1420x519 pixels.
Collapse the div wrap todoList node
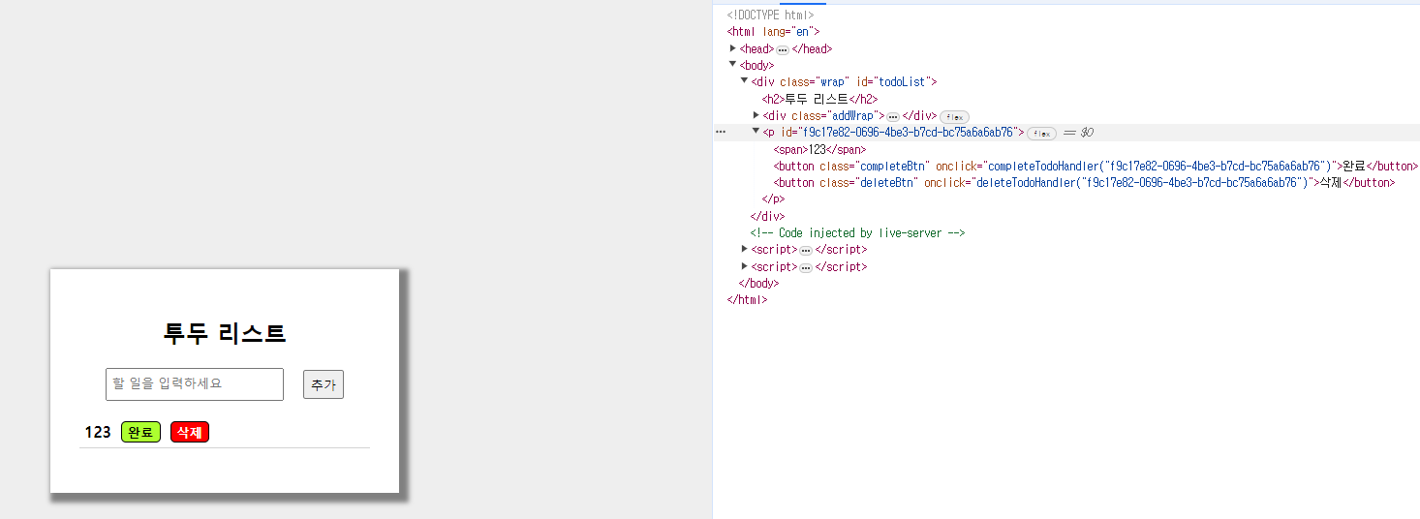coord(744,81)
